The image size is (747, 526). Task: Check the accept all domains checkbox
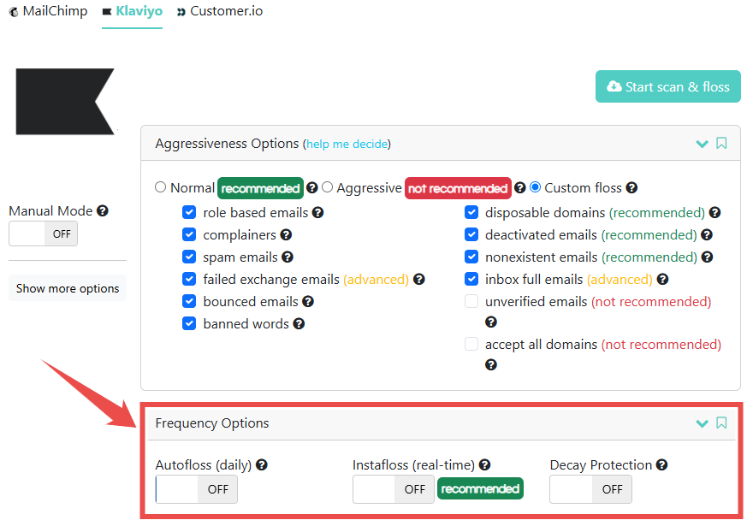click(x=471, y=344)
